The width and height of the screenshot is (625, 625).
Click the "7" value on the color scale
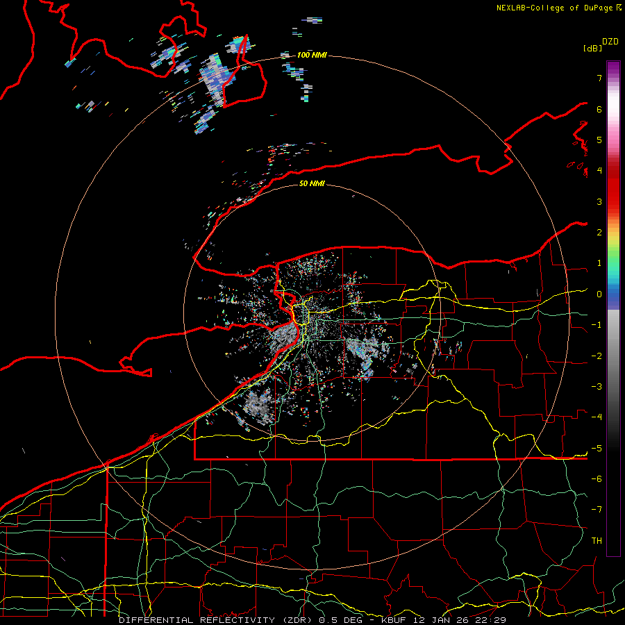[599, 78]
